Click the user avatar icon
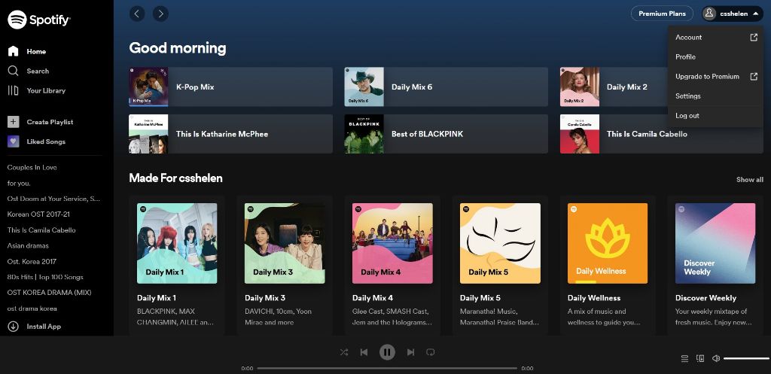771x374 pixels. coord(709,14)
